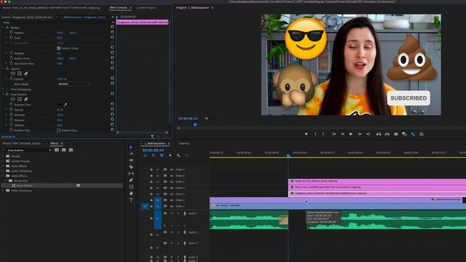This screenshot has height=262, width=466.
Task: Select the Pen tool in the timeline toolbar
Action: point(131,180)
